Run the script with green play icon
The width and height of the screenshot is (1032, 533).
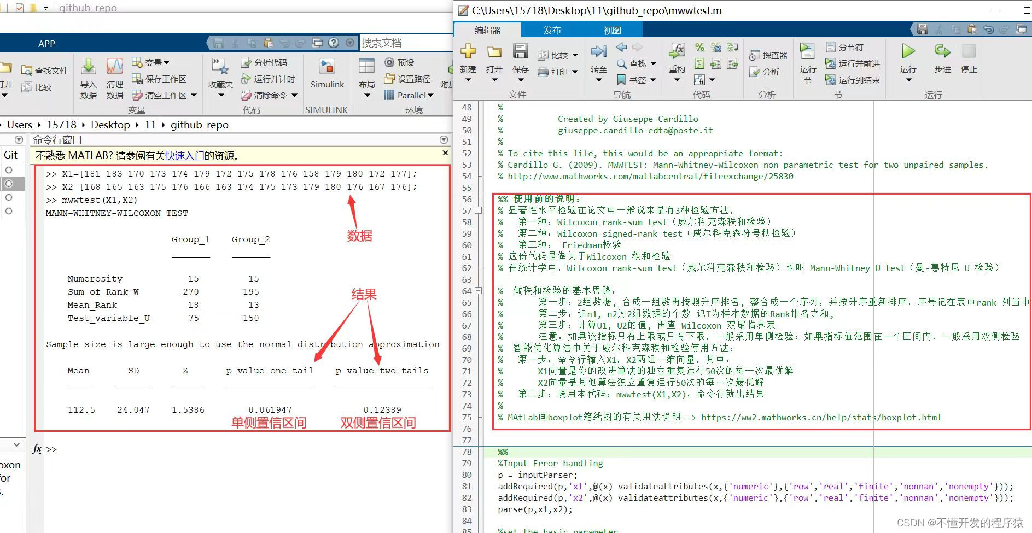(x=908, y=51)
